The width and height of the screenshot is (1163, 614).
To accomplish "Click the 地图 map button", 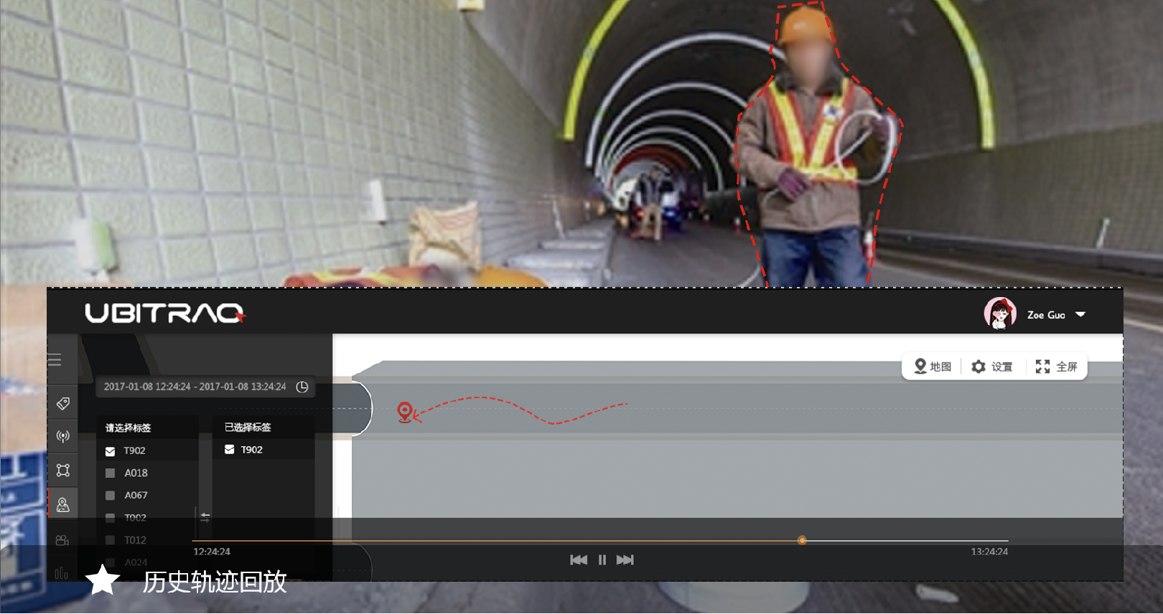I will pyautogui.click(x=933, y=367).
